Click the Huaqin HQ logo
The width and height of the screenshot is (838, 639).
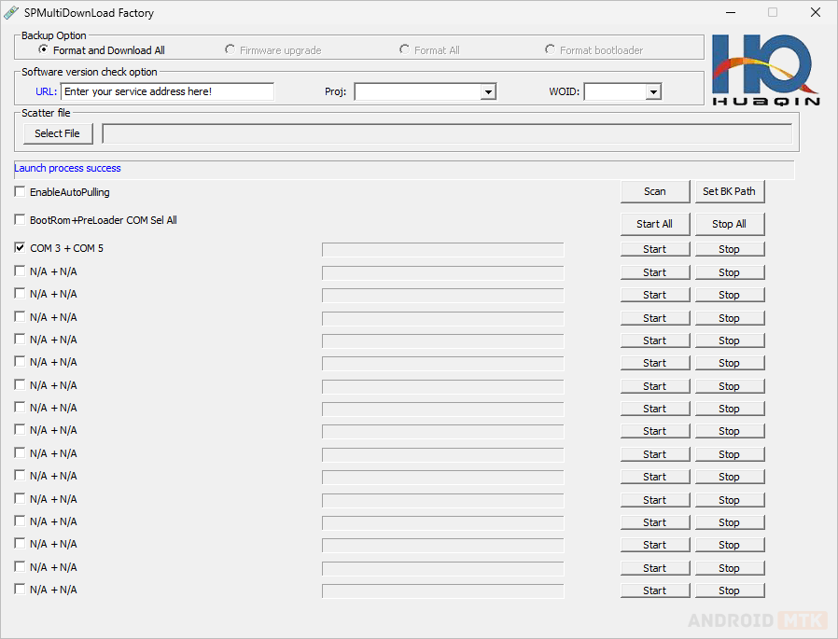pos(765,69)
